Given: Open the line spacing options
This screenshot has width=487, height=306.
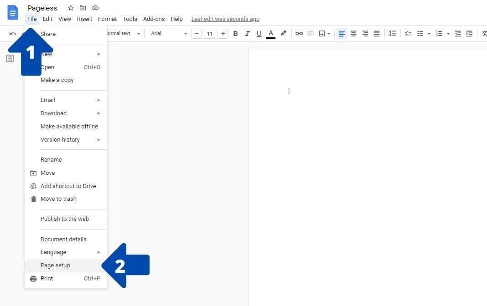Looking at the screenshot, I should [x=392, y=33].
